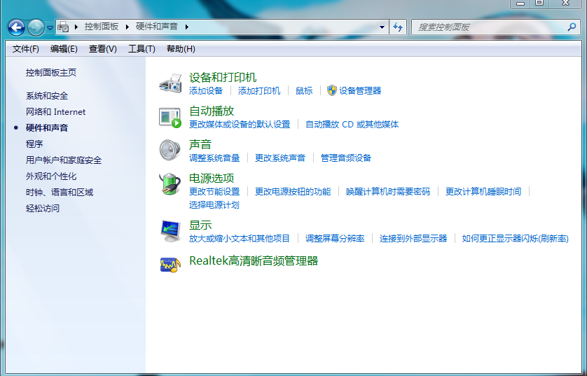
Task: Click 调整屏幕分辨率 link
Action: click(x=335, y=238)
